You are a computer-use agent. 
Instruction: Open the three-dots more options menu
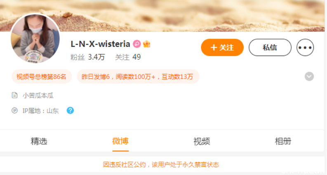coord(305,47)
